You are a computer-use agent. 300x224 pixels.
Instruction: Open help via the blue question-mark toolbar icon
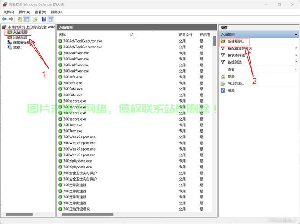click(x=44, y=19)
